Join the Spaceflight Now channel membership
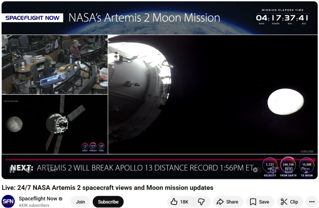319x208 pixels. coord(81,202)
